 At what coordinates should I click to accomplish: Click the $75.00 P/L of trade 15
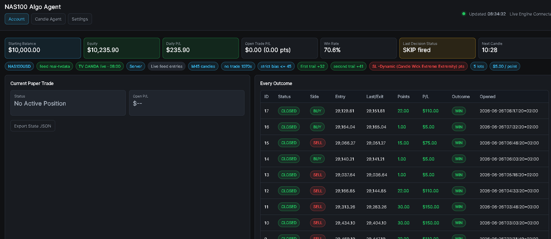pyautogui.click(x=430, y=143)
